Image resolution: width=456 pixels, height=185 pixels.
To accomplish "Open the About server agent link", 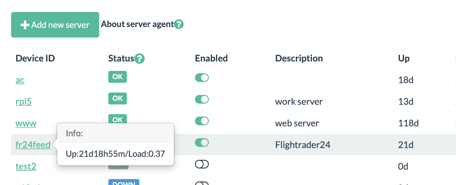I will point(137,24).
